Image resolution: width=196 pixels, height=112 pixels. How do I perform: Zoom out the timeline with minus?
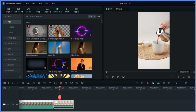pos(169,83)
